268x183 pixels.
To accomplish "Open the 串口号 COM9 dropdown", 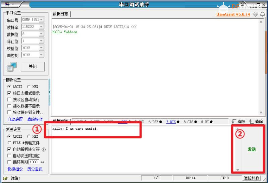I will click(33, 20).
